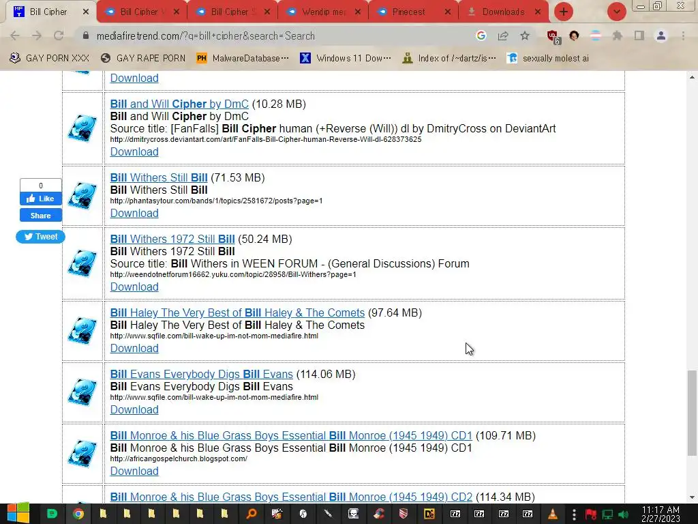The image size is (698, 524).
Task: Switch to the Wendip tab
Action: pyautogui.click(x=324, y=12)
